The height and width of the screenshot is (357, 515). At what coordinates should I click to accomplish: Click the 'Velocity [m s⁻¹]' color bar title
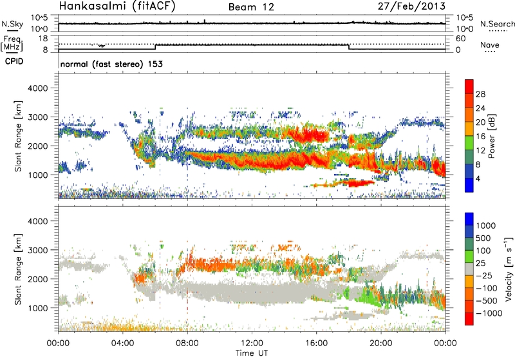[x=509, y=269]
